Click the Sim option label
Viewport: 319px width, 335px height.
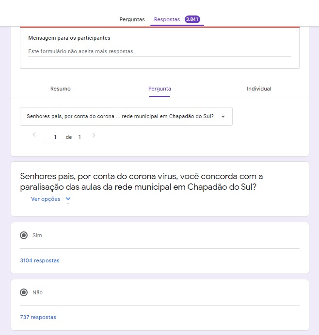(37, 235)
